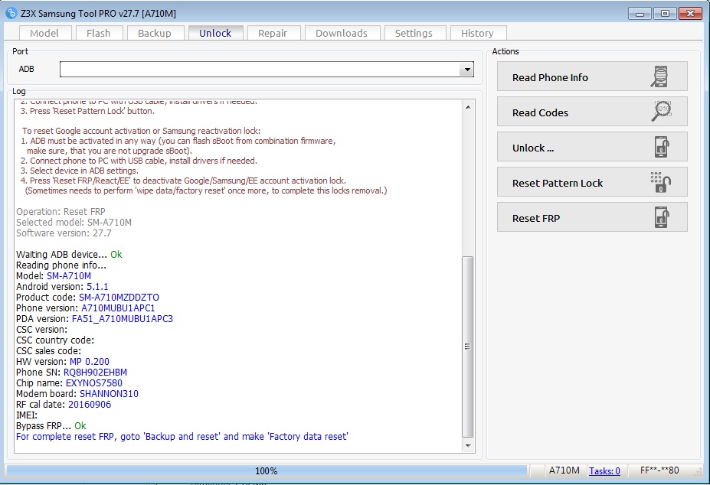Click the Z3X app icon in title bar
710x485 pixels.
(11, 13)
